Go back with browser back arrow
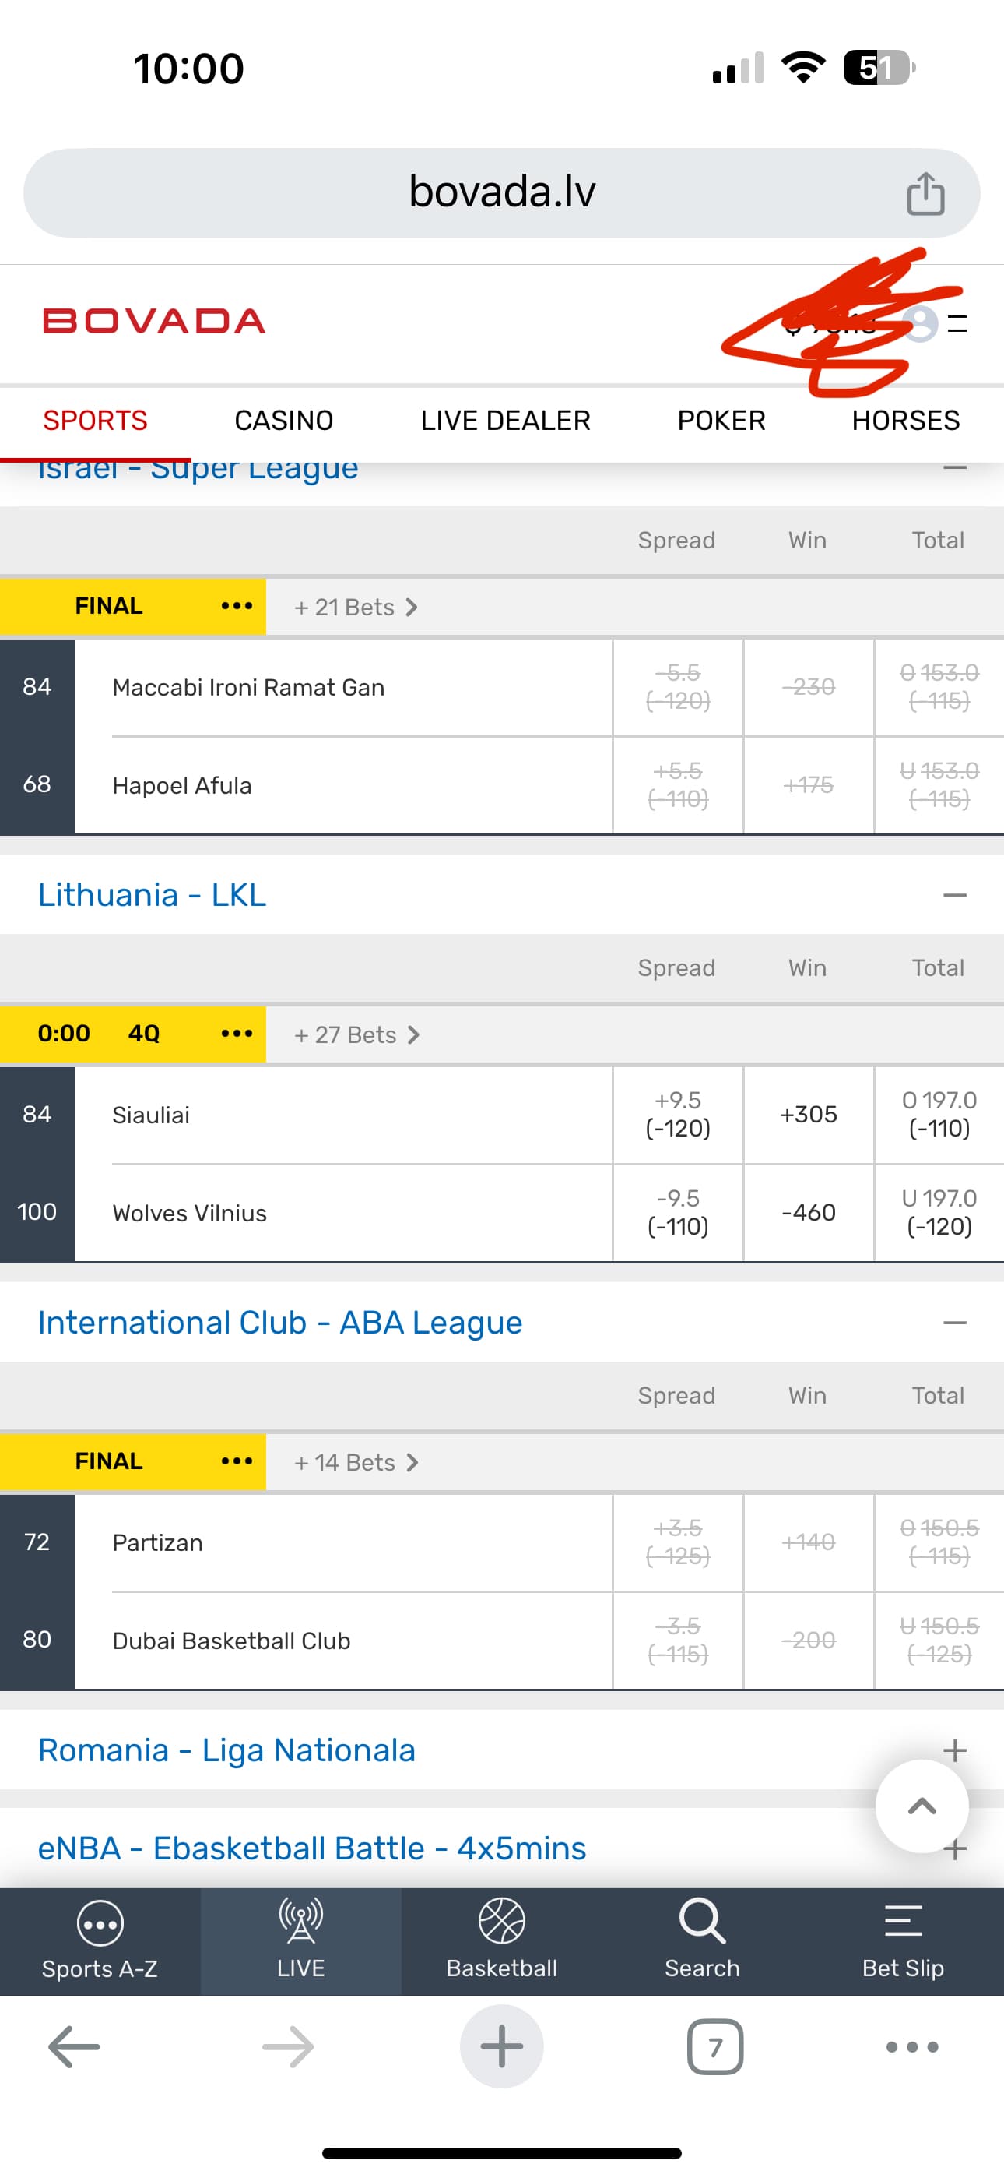The height and width of the screenshot is (2178, 1004). coord(75,2046)
